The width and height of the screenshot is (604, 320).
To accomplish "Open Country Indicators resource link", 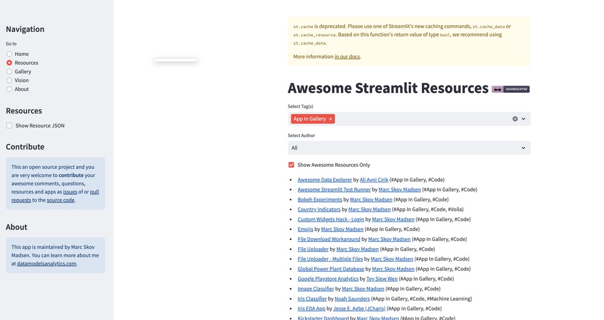I will coord(319,209).
